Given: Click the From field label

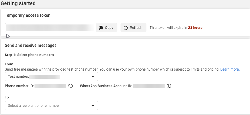Looking at the screenshot, I should coord(9,64).
